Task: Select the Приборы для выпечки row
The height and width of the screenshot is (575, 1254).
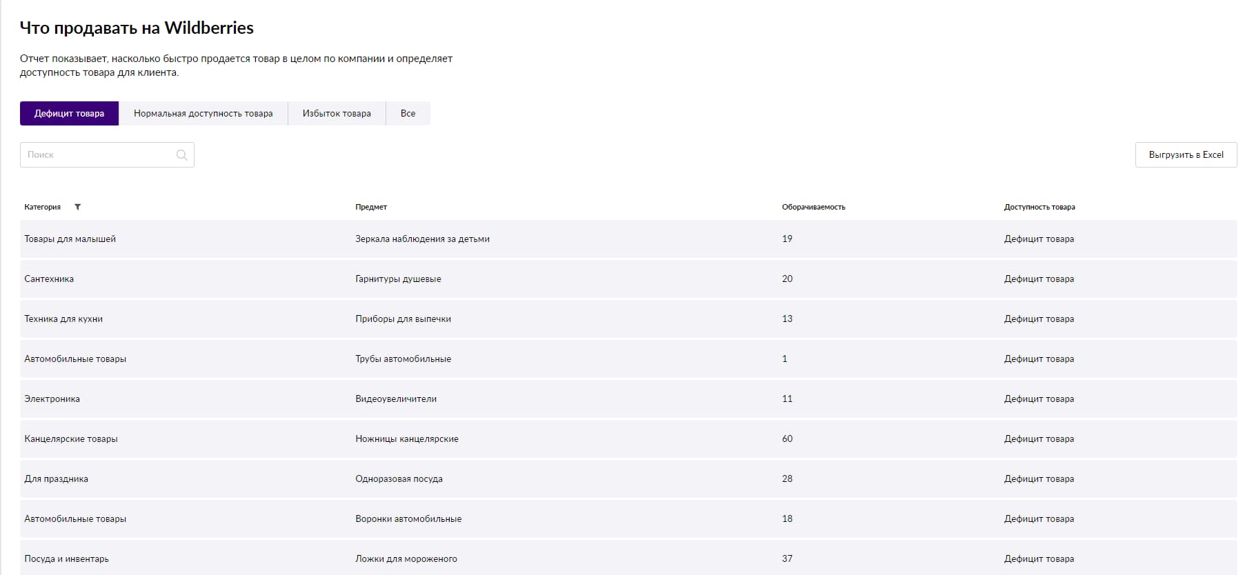Action: [x=628, y=319]
